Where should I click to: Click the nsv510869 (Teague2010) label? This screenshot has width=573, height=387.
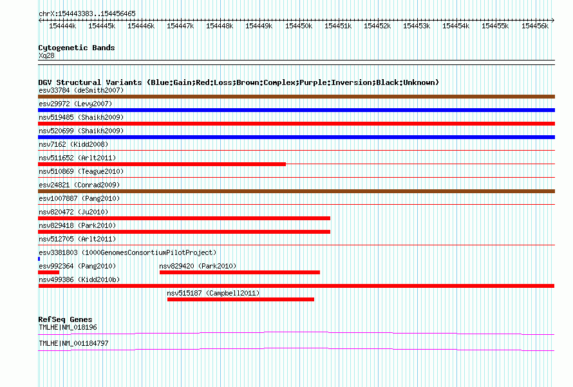tap(81, 171)
